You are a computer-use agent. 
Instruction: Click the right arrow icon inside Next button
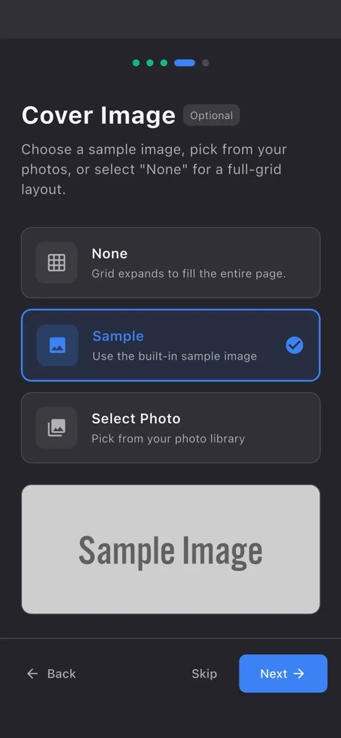(300, 673)
